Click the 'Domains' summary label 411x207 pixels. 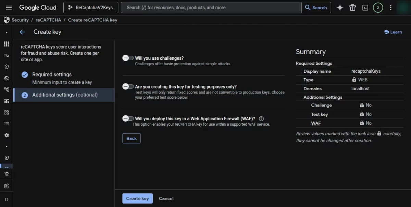tap(312, 88)
